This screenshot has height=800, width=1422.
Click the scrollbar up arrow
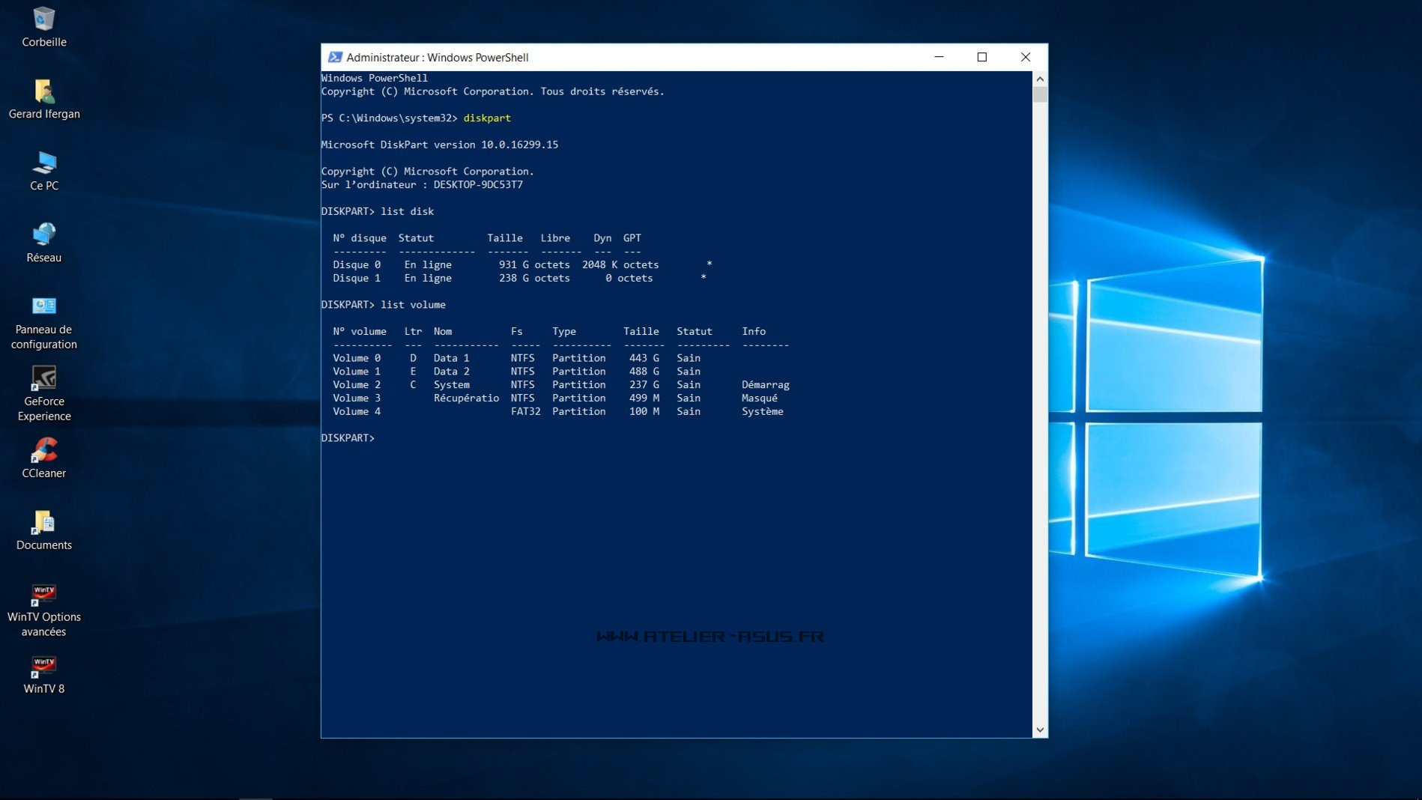pos(1040,79)
